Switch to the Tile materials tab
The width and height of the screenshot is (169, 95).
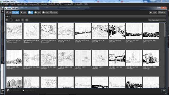click(9, 12)
